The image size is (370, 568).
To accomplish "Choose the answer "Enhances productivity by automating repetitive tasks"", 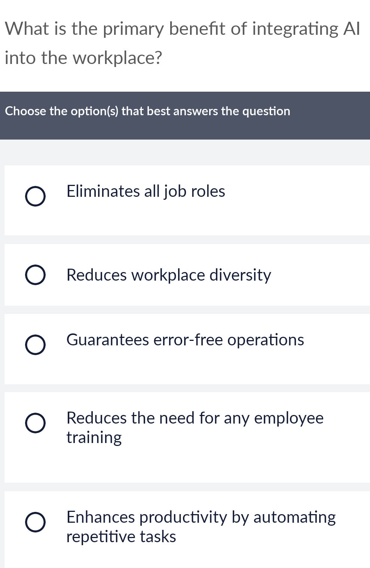I will (201, 526).
